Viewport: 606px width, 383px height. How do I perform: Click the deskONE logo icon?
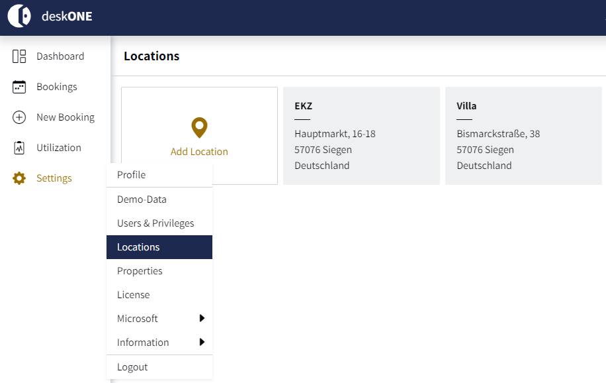[19, 16]
